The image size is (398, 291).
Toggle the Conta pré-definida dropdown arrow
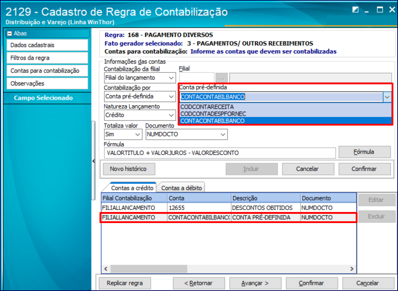coord(387,97)
